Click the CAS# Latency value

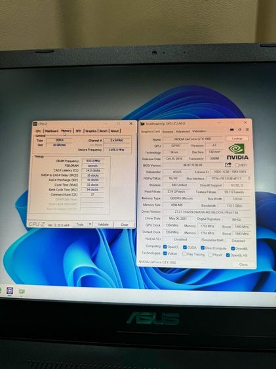pos(93,170)
